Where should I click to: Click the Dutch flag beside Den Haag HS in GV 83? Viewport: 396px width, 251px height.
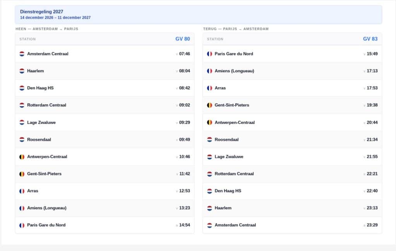point(209,191)
